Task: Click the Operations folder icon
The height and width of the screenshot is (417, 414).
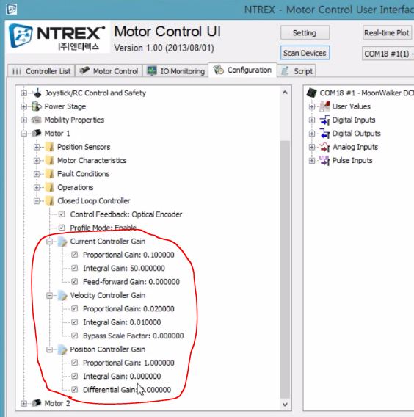Action: tap(49, 187)
